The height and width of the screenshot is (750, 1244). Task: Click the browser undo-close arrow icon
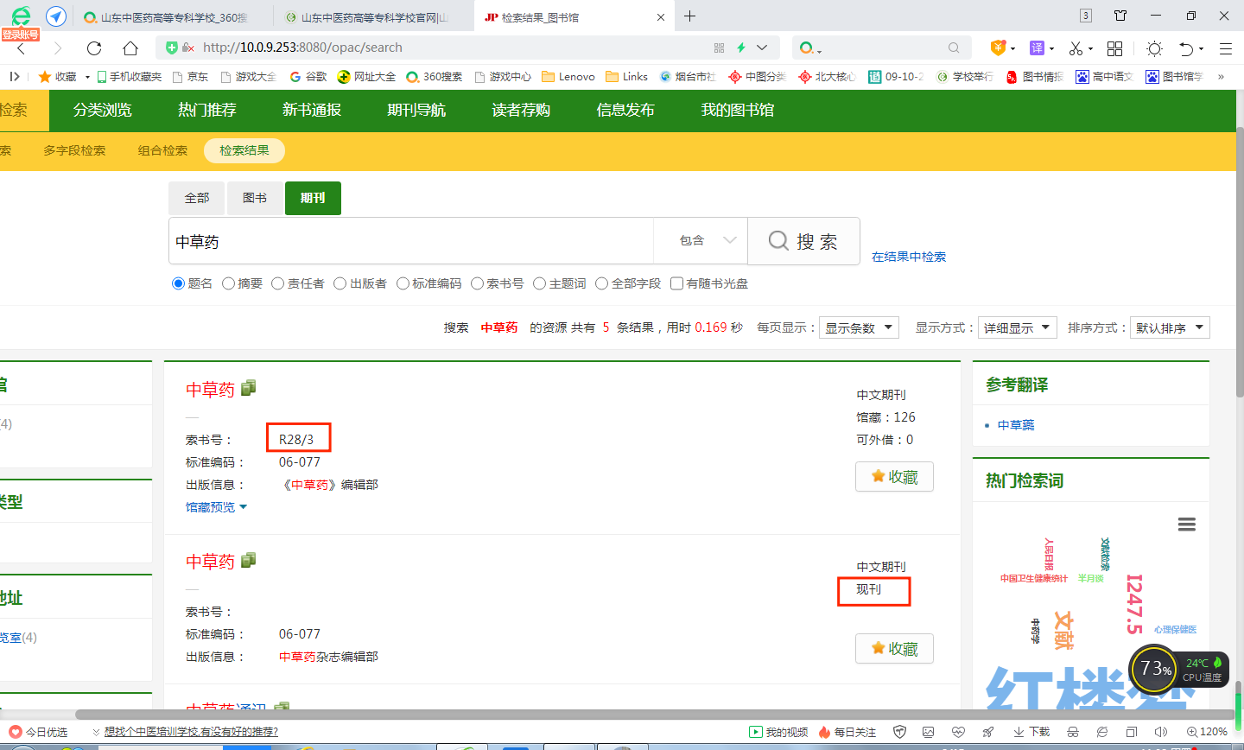click(x=1186, y=48)
